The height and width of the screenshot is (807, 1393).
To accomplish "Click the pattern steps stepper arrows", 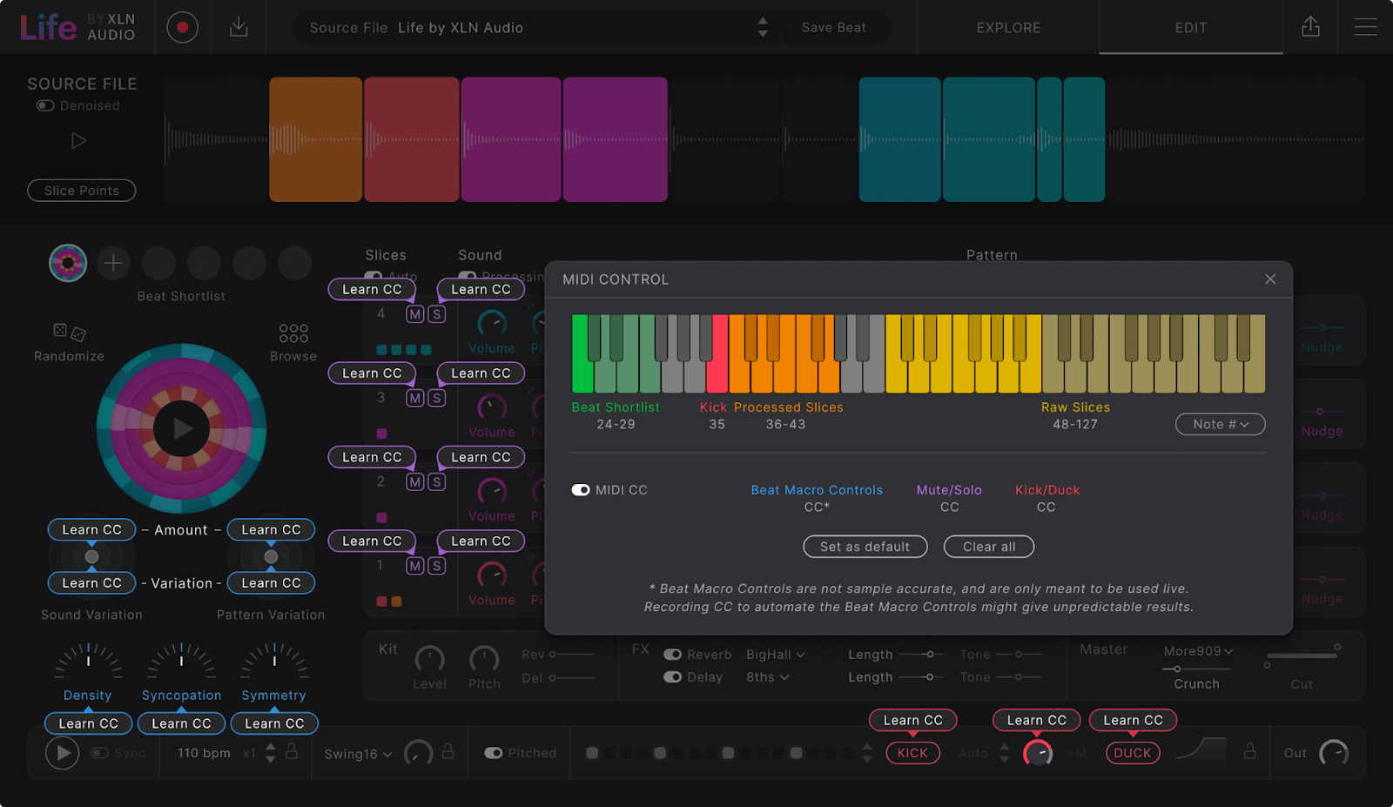I will [867, 753].
